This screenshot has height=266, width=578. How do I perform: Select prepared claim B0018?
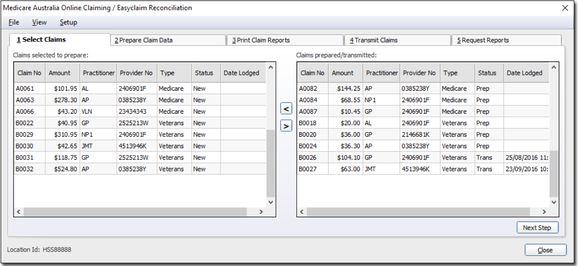tap(423, 123)
